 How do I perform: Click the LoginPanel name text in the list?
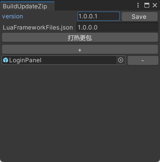25,60
